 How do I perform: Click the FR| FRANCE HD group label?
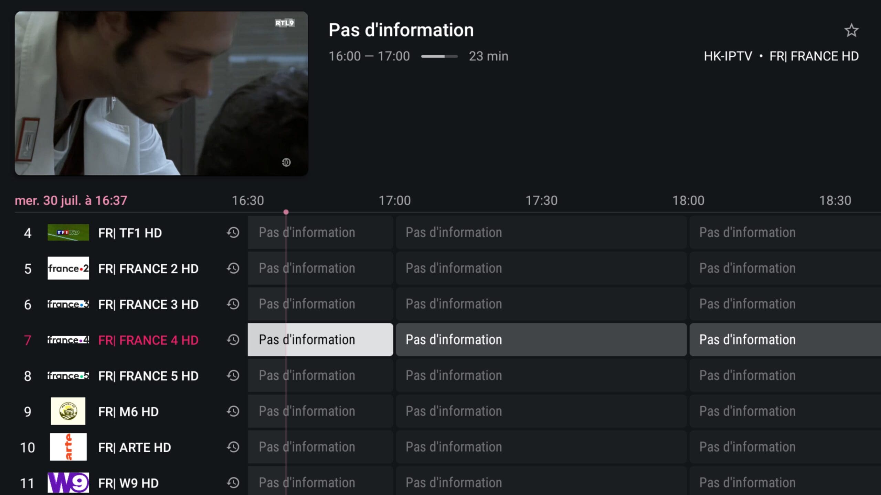pos(814,56)
